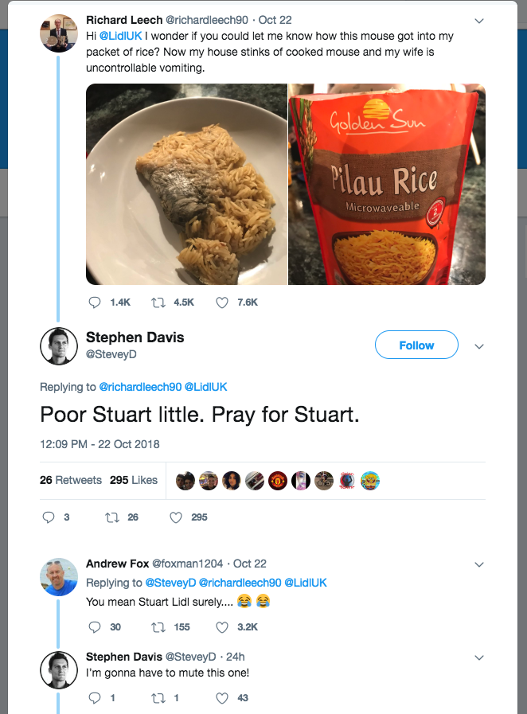The width and height of the screenshot is (527, 714).
Task: Reply to Richard Leech's mouse tweet
Action: pyautogui.click(x=95, y=302)
